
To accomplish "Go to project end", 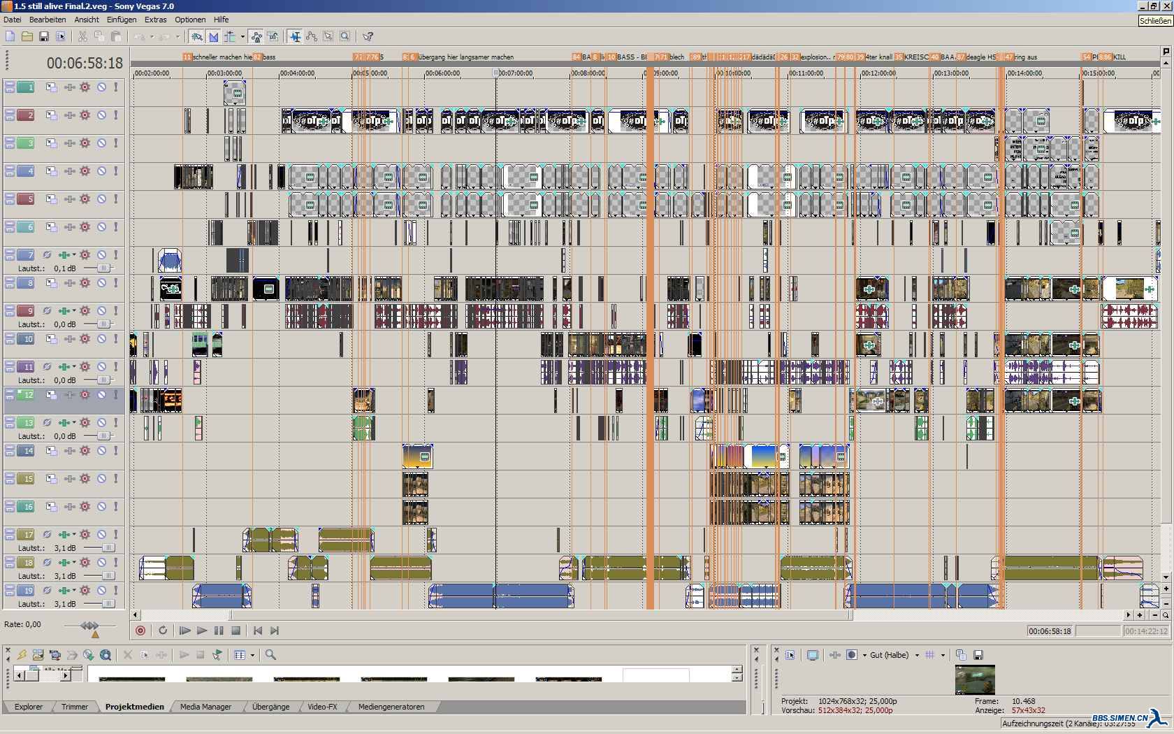I will pyautogui.click(x=275, y=631).
